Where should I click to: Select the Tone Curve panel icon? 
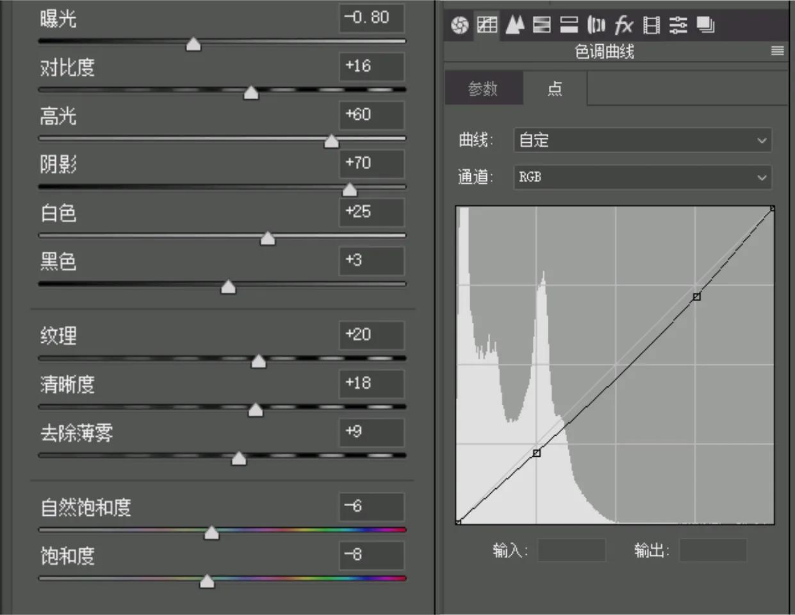[x=486, y=26]
